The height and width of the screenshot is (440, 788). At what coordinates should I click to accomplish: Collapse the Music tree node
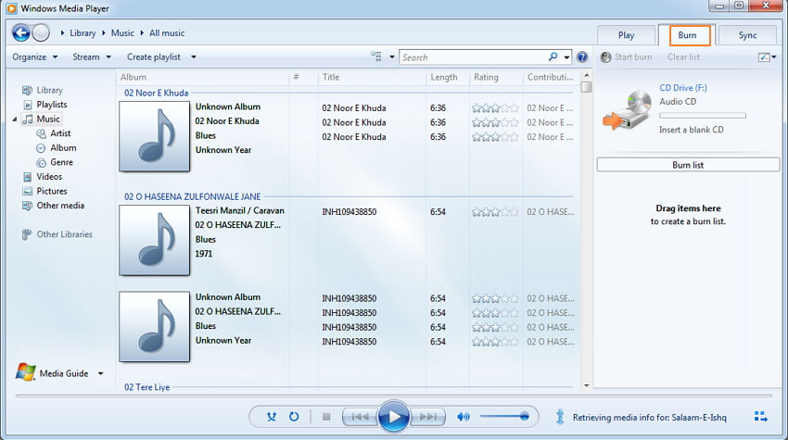(x=15, y=119)
